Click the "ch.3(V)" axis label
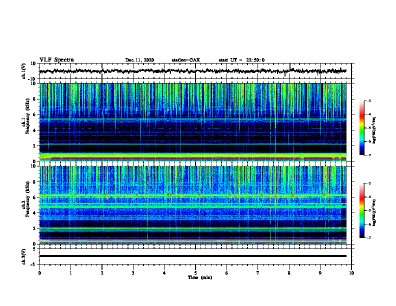 (x=24, y=256)
